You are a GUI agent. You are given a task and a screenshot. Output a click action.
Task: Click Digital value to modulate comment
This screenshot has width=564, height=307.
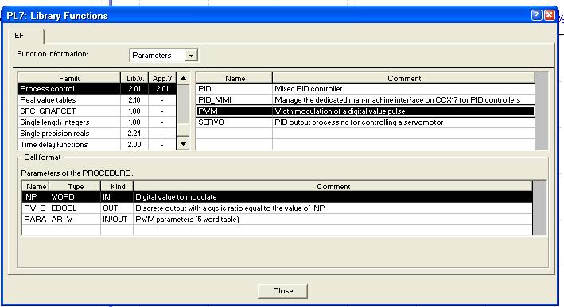176,197
